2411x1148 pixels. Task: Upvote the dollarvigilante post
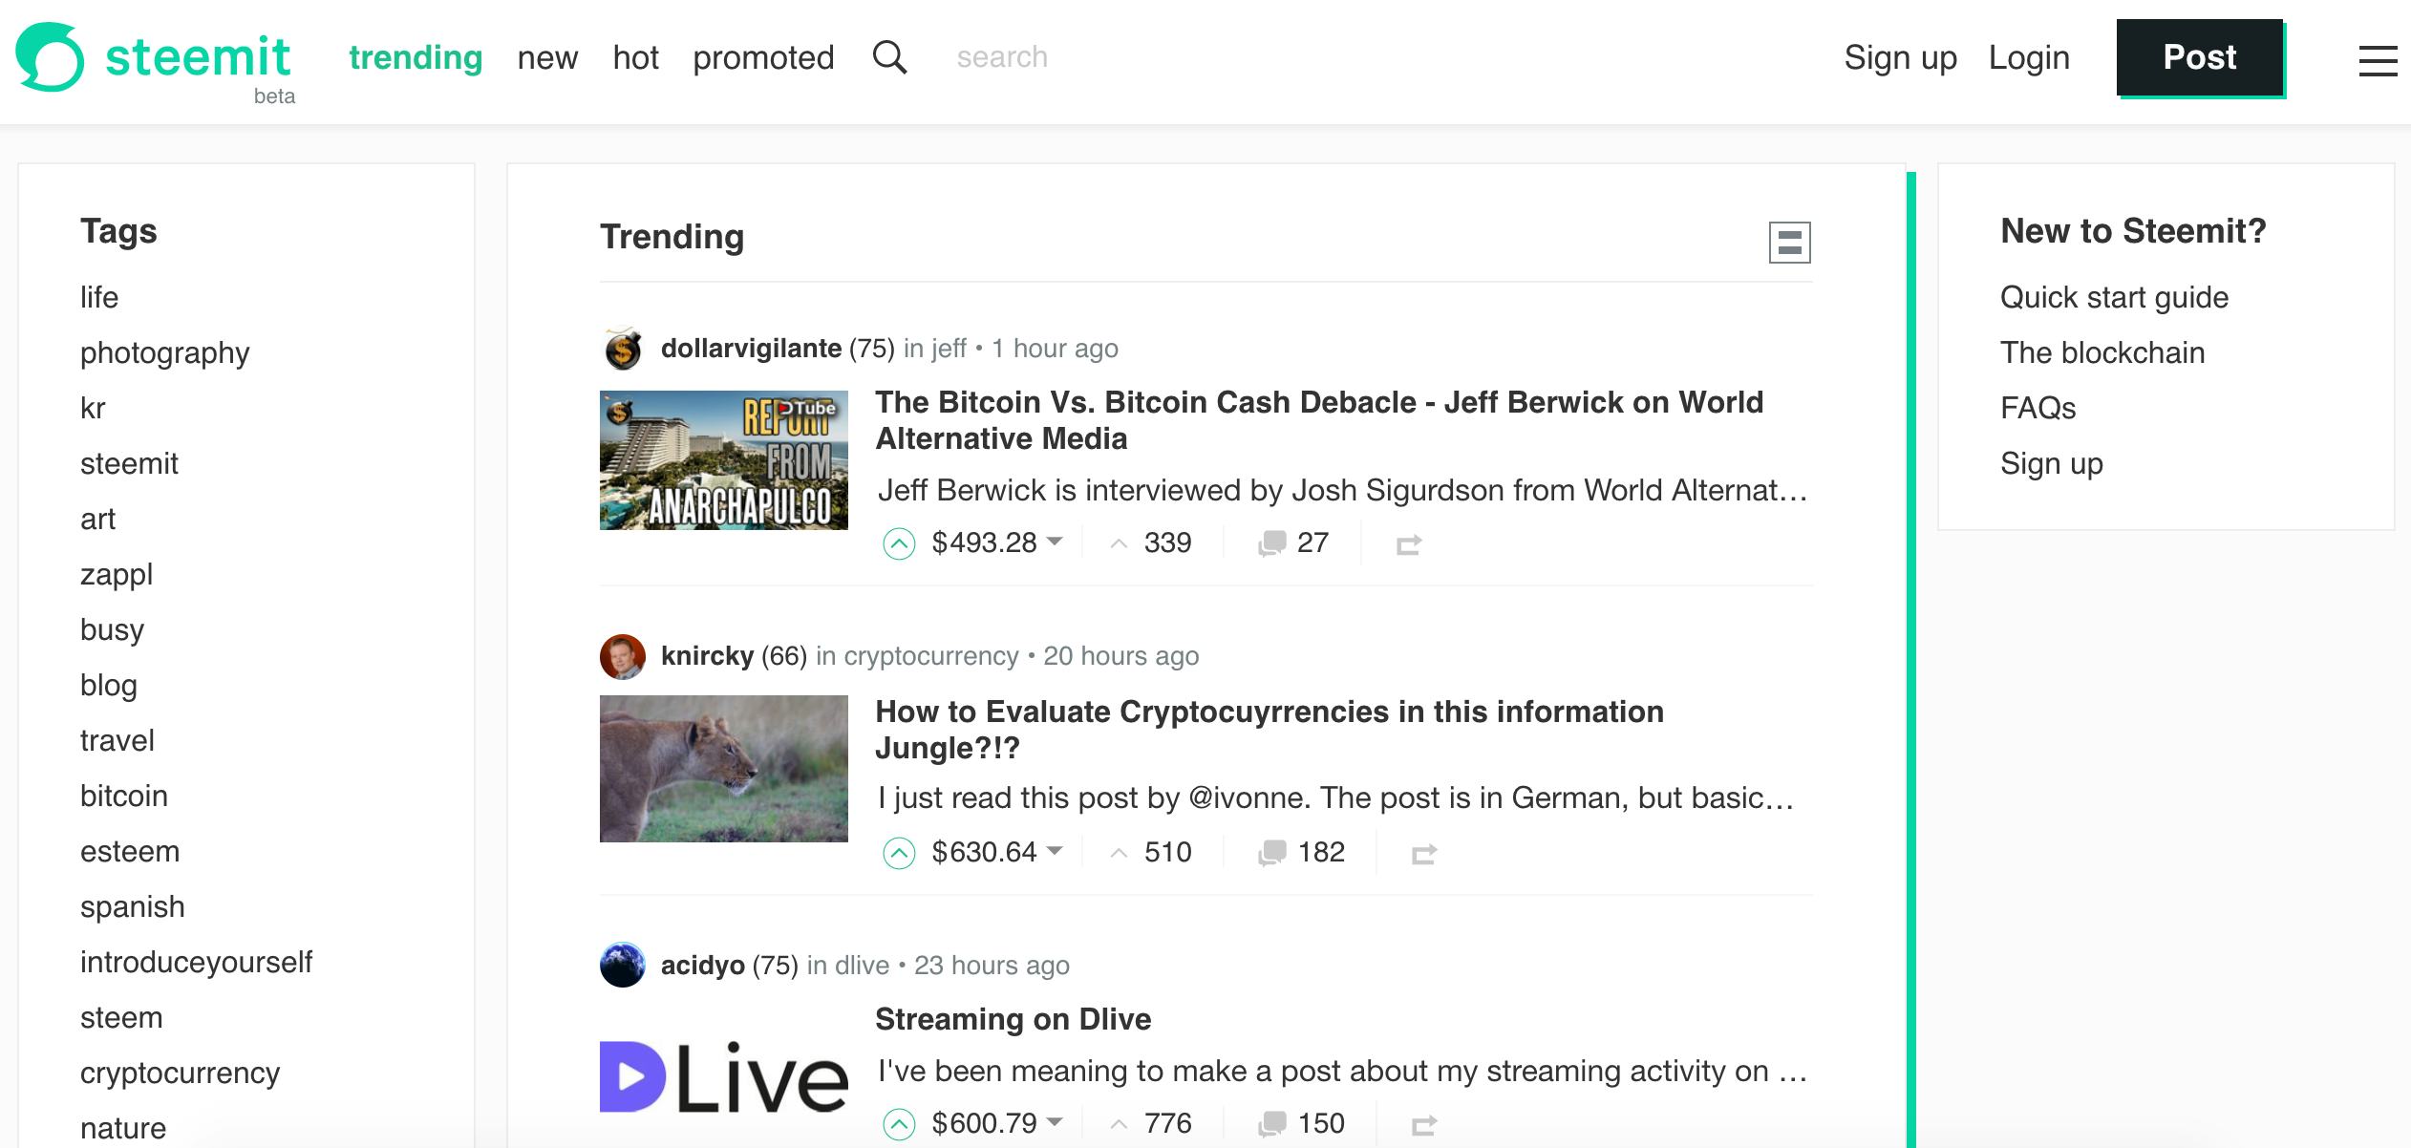898,542
